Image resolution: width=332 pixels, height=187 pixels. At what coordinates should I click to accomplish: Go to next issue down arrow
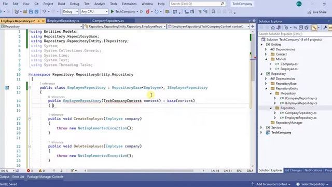tap(61, 171)
